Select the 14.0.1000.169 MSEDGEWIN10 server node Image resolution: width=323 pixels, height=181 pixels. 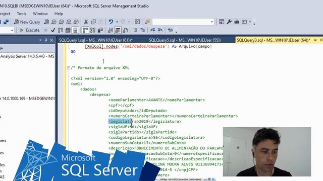(27, 99)
